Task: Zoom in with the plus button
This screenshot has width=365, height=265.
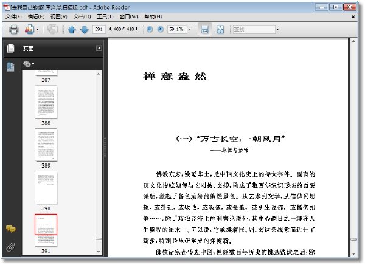Action: [x=161, y=29]
